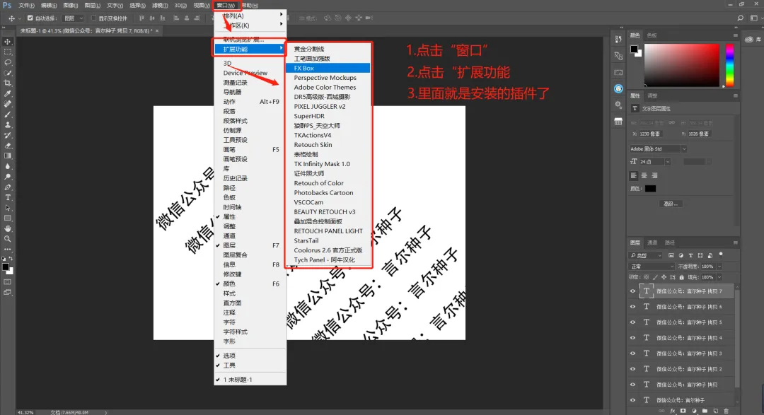Click the search magnifier in options bar
This screenshot has width=764, height=415.
click(x=740, y=18)
